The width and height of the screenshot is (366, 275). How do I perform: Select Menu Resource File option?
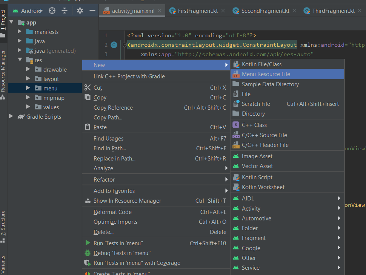(266, 74)
